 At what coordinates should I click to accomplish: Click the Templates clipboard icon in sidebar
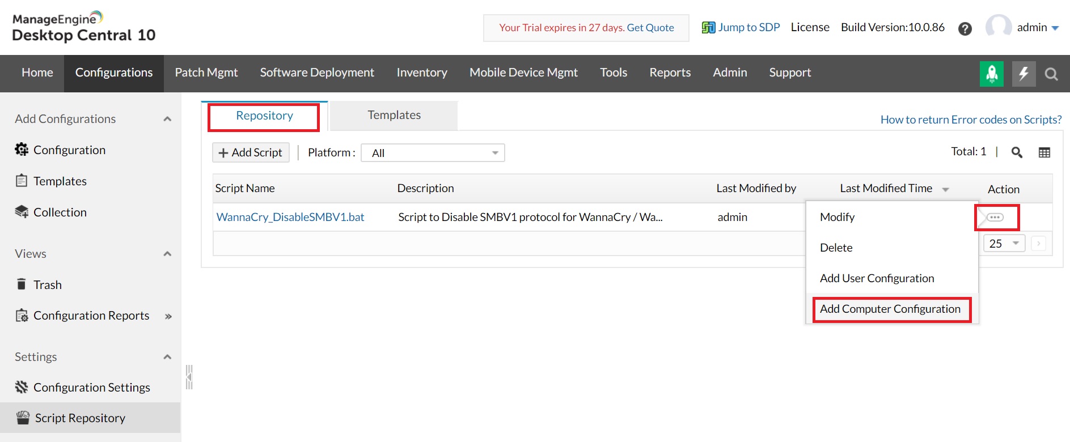(22, 181)
